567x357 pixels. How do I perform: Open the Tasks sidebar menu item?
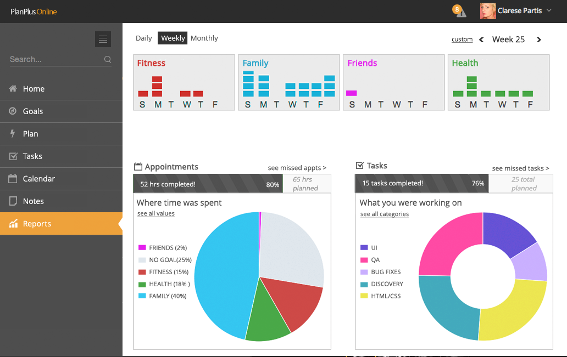[32, 156]
